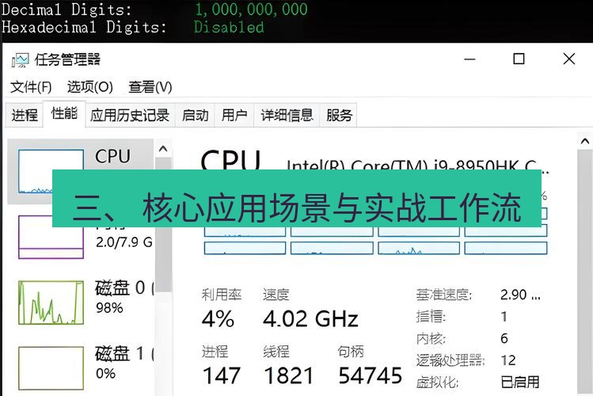The image size is (593, 396).
Task: Minimize the 任务管理器 window
Action: pyautogui.click(x=469, y=59)
